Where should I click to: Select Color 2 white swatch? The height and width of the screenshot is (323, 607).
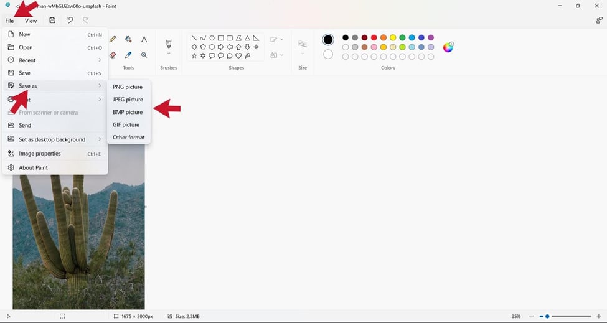click(x=328, y=54)
